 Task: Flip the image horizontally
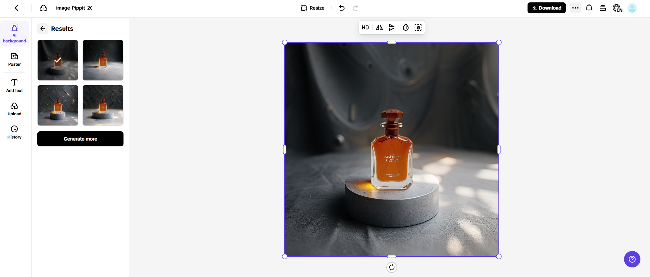point(379,27)
